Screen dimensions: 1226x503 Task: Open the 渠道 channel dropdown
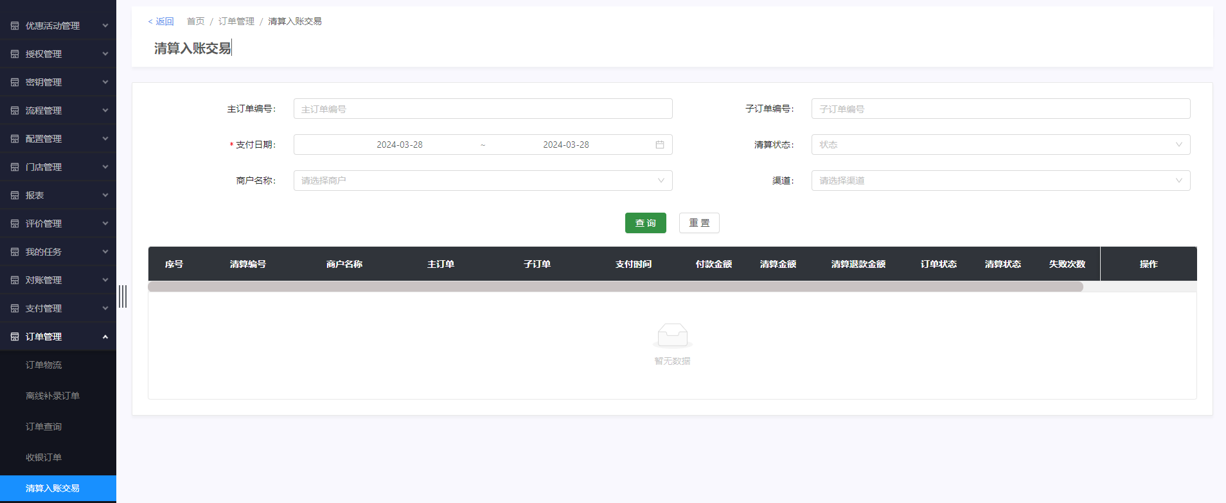(x=1000, y=181)
